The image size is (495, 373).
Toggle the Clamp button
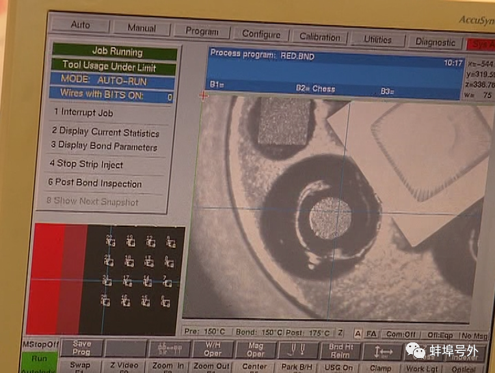381,368
